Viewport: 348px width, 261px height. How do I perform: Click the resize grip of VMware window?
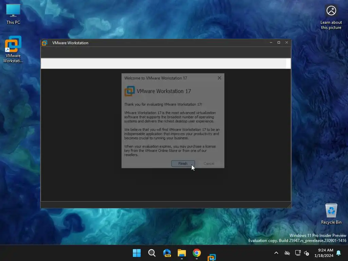pyautogui.click(x=289, y=206)
